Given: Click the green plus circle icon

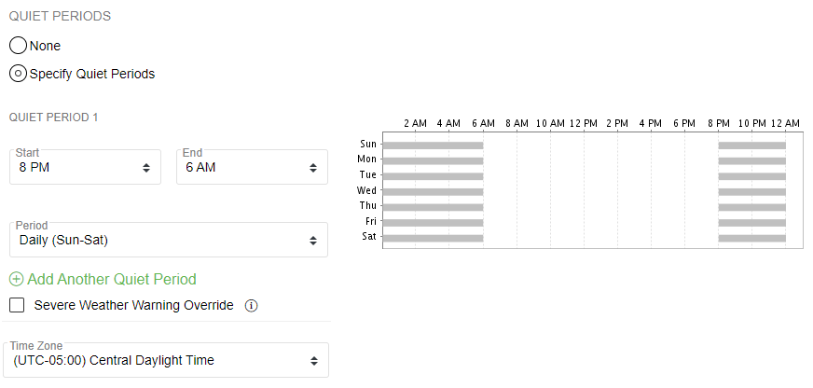Looking at the screenshot, I should [17, 279].
